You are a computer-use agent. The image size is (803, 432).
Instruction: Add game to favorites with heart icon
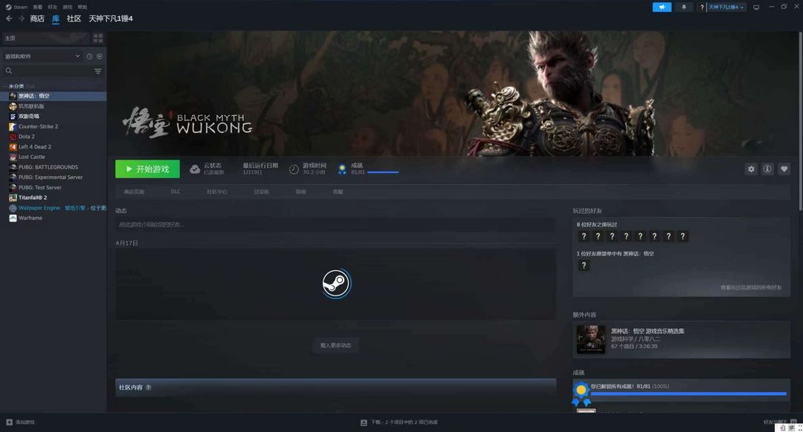pyautogui.click(x=784, y=169)
